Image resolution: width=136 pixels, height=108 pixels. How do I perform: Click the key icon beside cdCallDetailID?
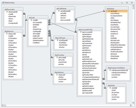(x=59, y=11)
